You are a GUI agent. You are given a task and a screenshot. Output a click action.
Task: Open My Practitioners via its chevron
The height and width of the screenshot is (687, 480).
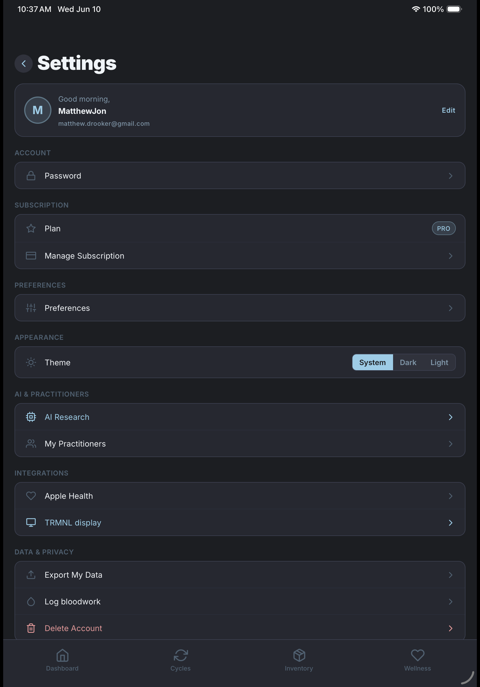coord(450,444)
